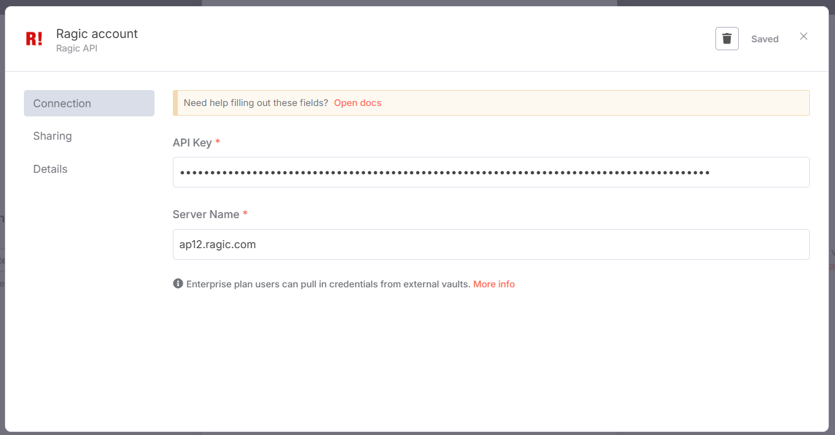Image resolution: width=835 pixels, height=435 pixels.
Task: Click the info icon beside Enterprise plan note
Action: click(178, 284)
